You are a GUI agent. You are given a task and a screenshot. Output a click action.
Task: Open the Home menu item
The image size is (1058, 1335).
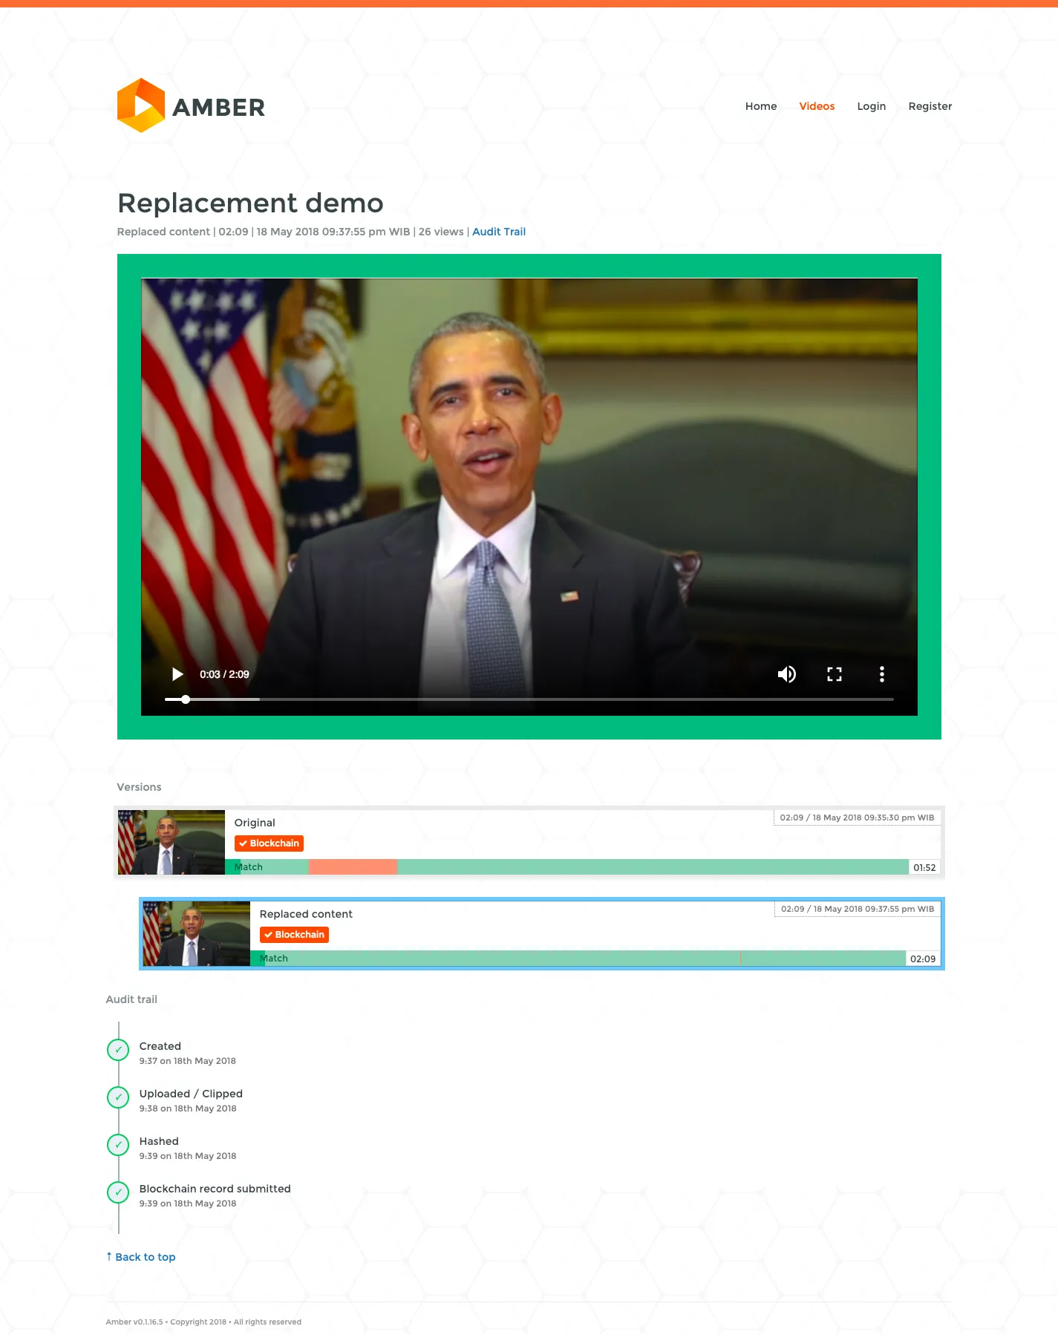click(760, 106)
